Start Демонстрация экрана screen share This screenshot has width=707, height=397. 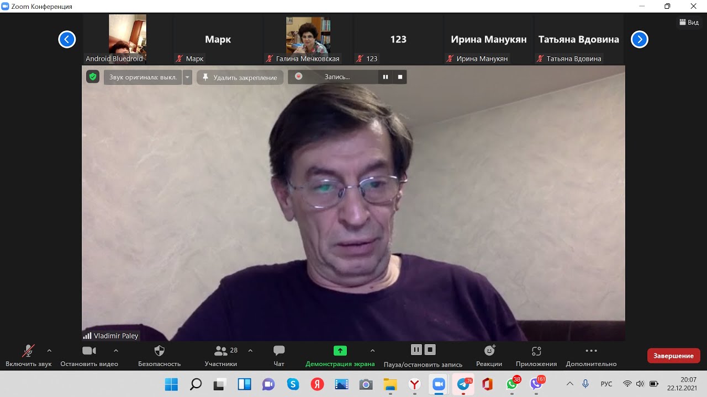(340, 356)
